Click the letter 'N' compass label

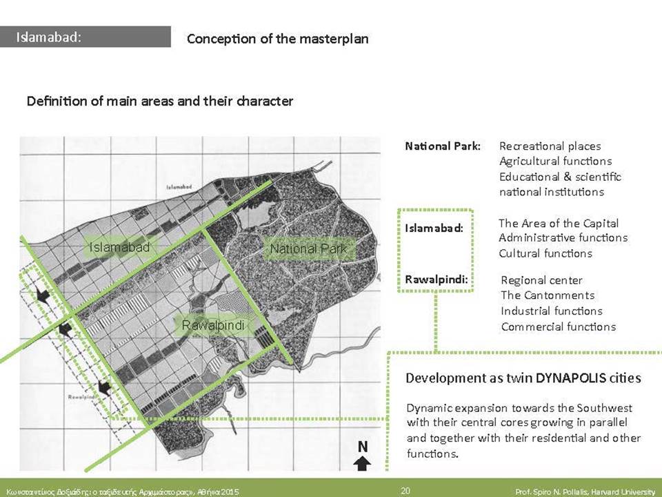[x=362, y=447]
